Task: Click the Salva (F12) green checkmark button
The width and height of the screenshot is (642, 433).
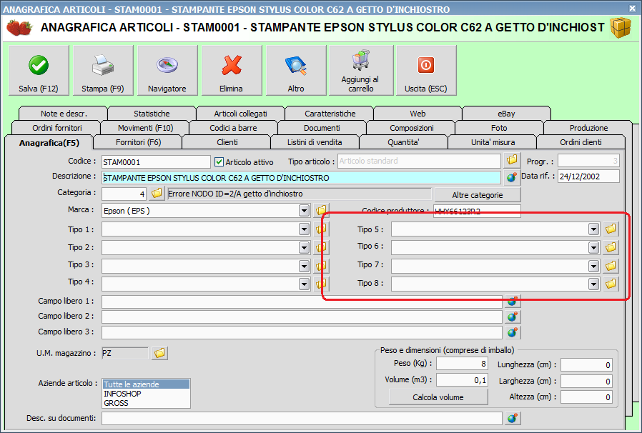Action: [39, 71]
